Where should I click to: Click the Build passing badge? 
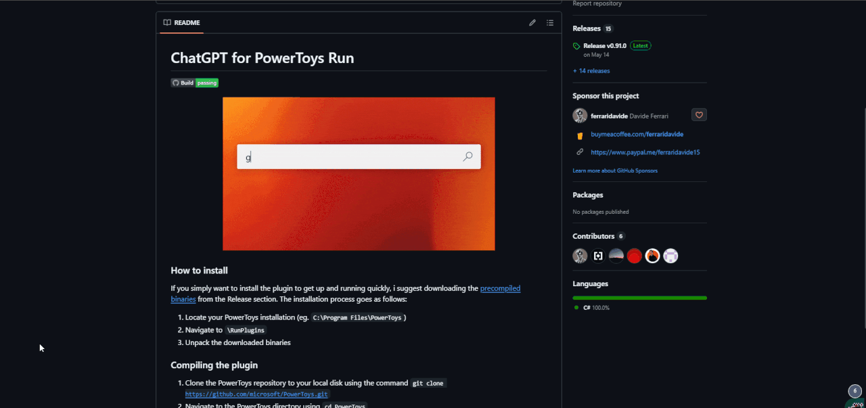pos(194,83)
